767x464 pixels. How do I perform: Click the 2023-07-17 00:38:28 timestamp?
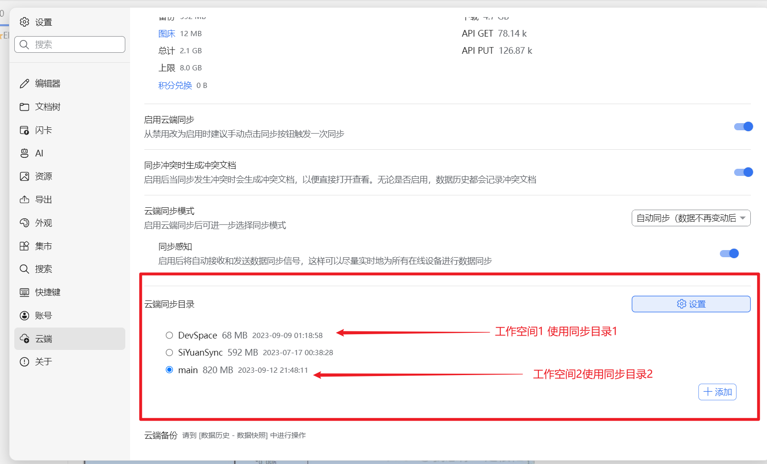coord(298,353)
